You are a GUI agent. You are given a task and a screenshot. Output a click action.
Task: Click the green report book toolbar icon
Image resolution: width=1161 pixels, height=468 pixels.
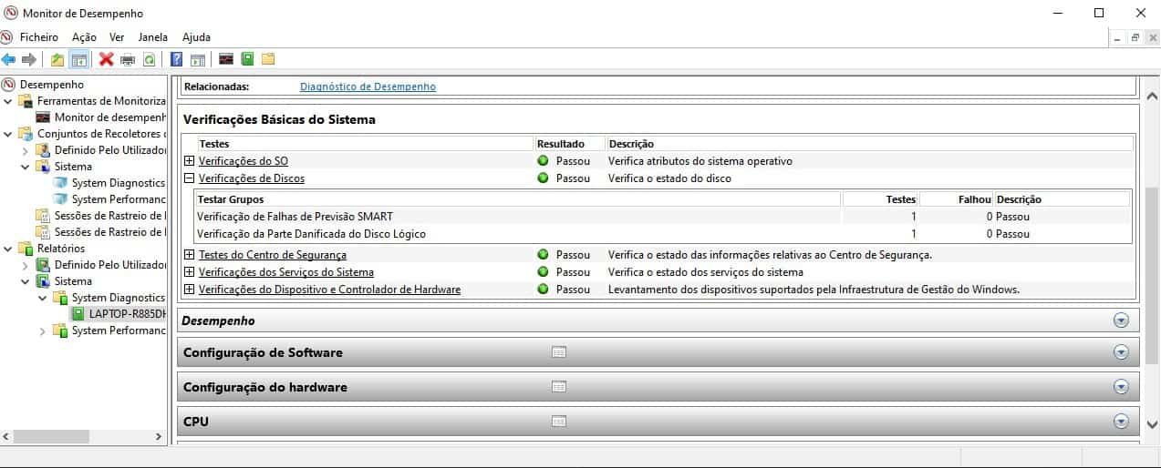tap(247, 60)
